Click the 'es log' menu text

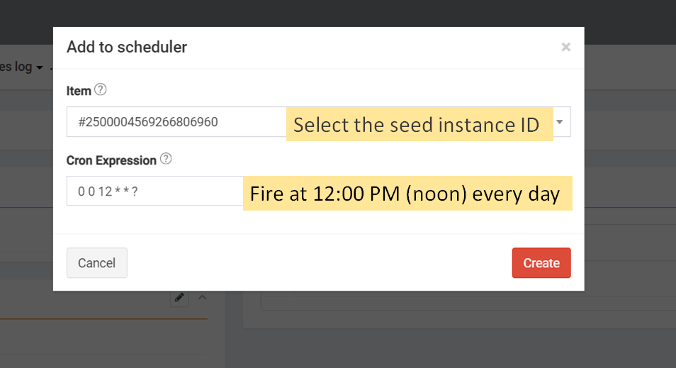pos(16,67)
